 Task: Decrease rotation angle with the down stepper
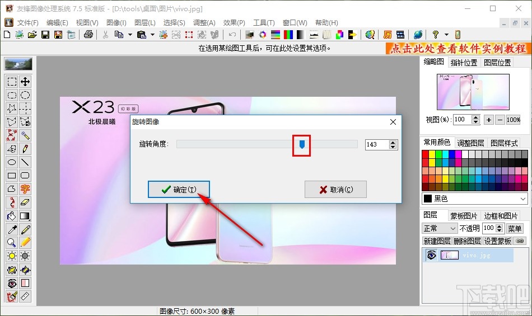pyautogui.click(x=393, y=147)
